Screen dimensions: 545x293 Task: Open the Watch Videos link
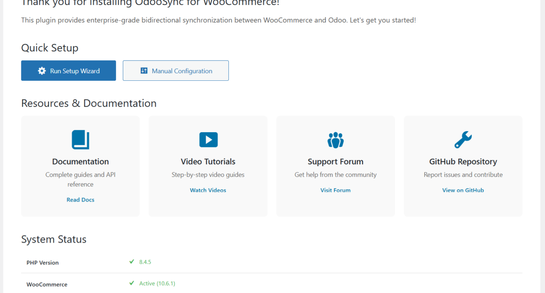coord(208,190)
